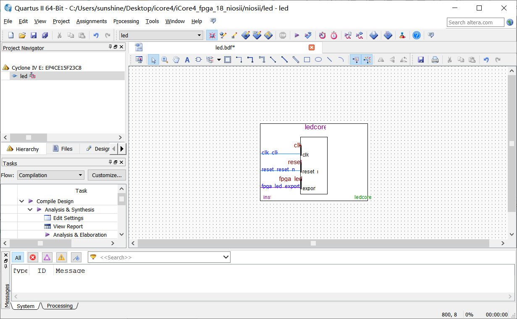Click the Zoom tool magnifier icon
The image size is (517, 319).
[165, 60]
